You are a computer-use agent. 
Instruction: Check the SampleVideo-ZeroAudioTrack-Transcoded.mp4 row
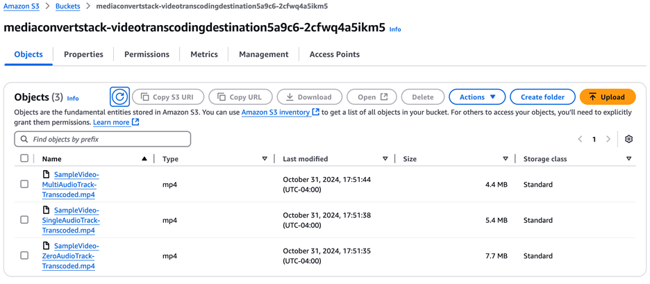24,256
